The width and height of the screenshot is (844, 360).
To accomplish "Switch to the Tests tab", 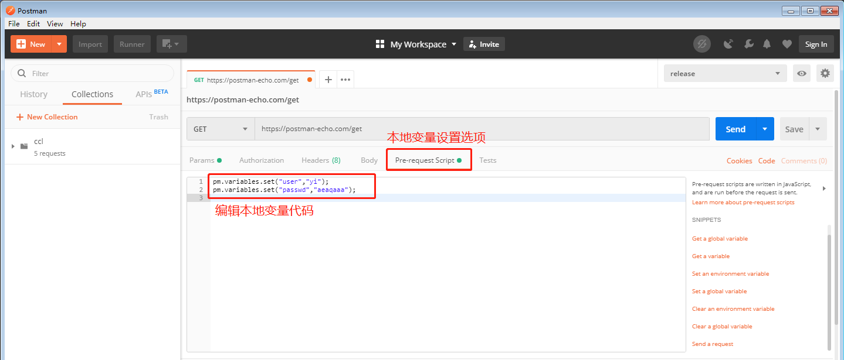I will point(487,160).
